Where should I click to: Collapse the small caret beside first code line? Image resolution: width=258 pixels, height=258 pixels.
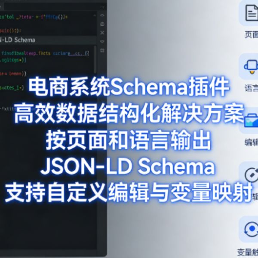[x=95, y=15]
